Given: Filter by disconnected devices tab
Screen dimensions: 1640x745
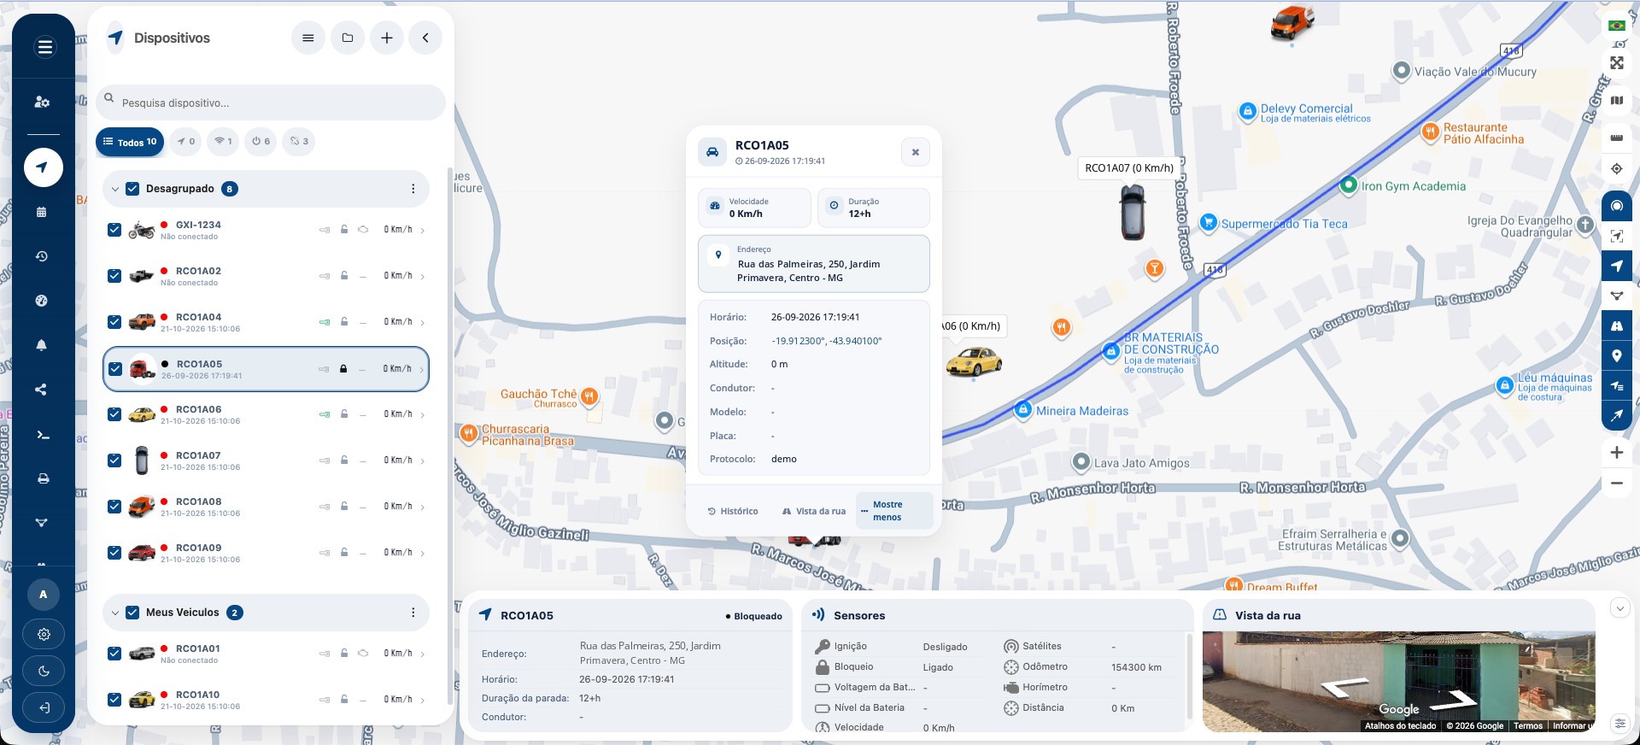Looking at the screenshot, I should click(x=299, y=142).
